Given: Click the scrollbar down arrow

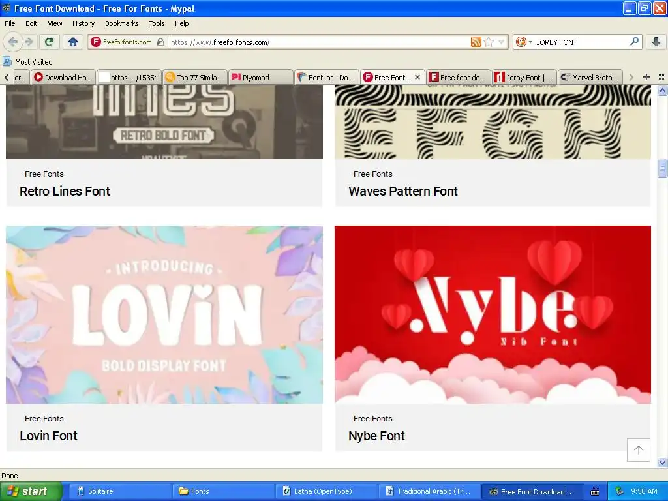Looking at the screenshot, I should (x=662, y=463).
